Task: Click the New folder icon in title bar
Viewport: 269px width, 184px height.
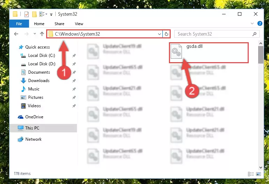Action: 34,14
